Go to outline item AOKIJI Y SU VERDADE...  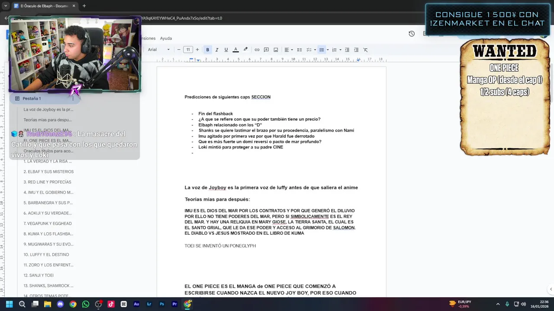click(x=48, y=213)
